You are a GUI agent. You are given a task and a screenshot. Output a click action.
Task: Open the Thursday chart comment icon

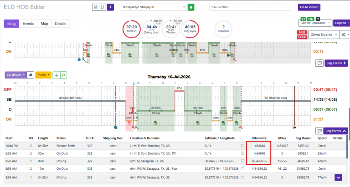point(319,131)
